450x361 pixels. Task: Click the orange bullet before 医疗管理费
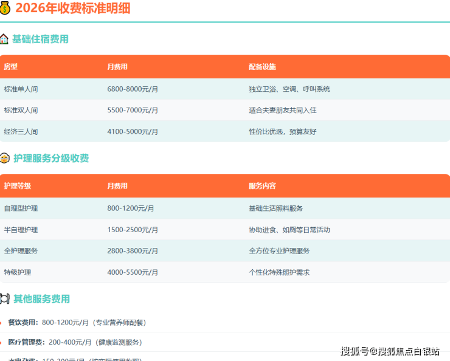pyautogui.click(x=2, y=342)
